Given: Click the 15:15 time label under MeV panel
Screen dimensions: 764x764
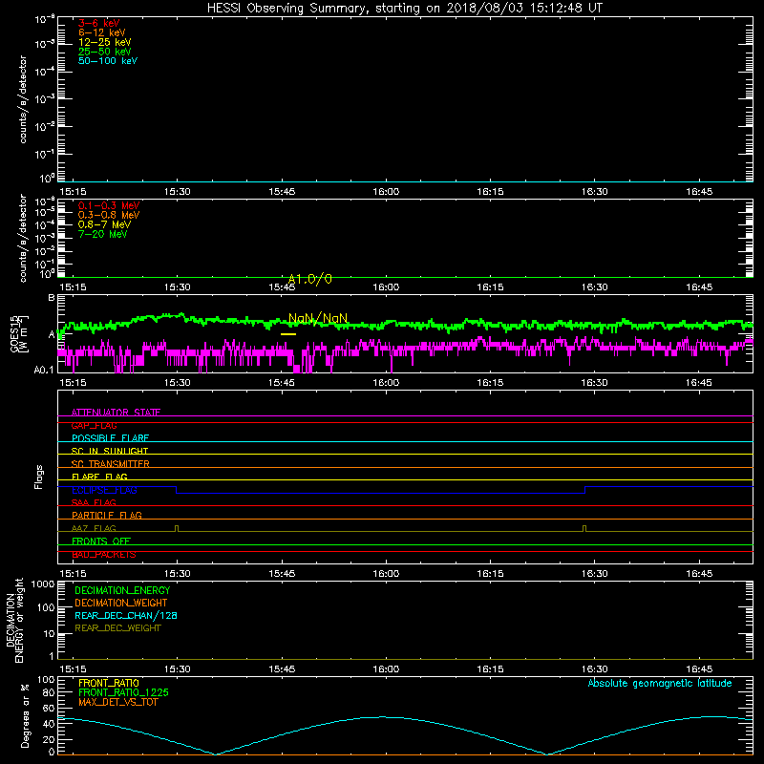Looking at the screenshot, I should coord(73,287).
